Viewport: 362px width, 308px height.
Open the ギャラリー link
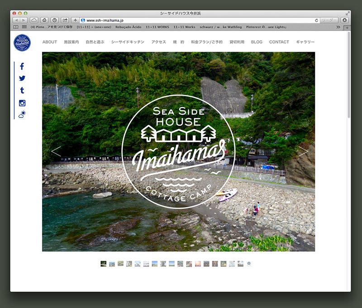coord(305,42)
